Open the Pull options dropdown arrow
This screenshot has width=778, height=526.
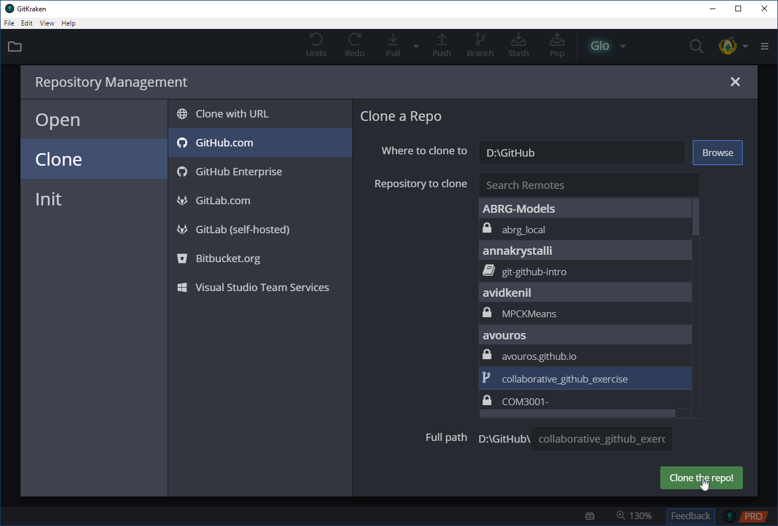pyautogui.click(x=416, y=47)
